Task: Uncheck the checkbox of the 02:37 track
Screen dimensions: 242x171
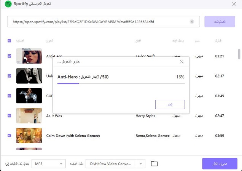Action: (x=10, y=76)
